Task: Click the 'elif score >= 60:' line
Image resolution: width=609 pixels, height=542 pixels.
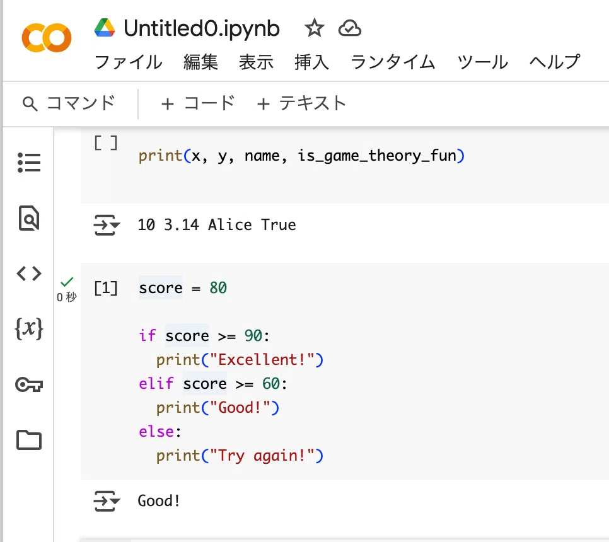Action: click(x=213, y=384)
